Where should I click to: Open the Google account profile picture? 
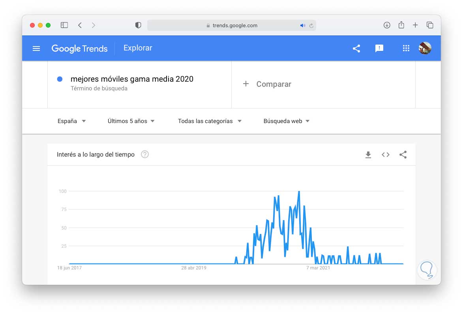coord(425,49)
